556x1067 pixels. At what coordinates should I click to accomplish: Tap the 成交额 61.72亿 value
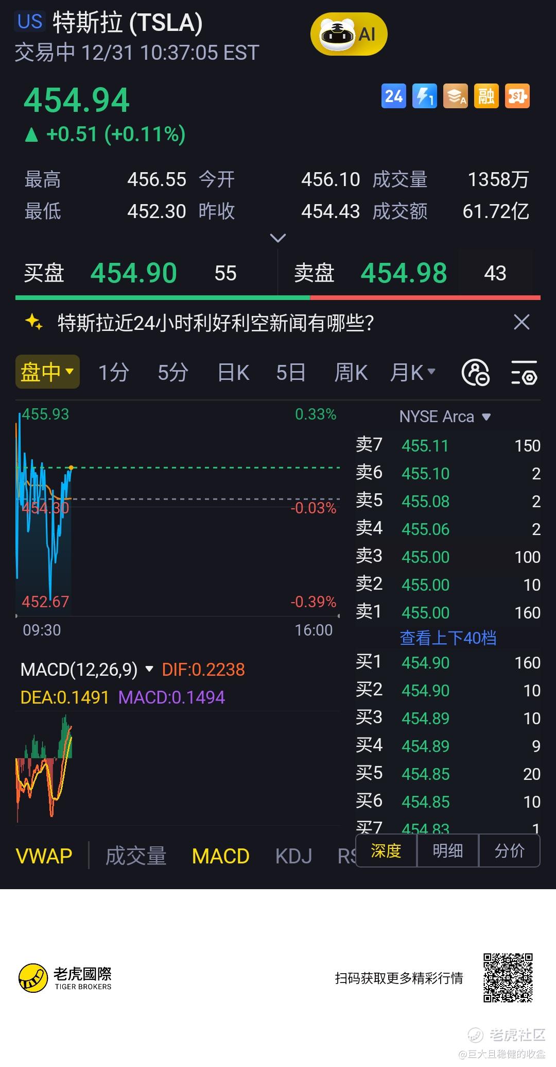pos(496,211)
